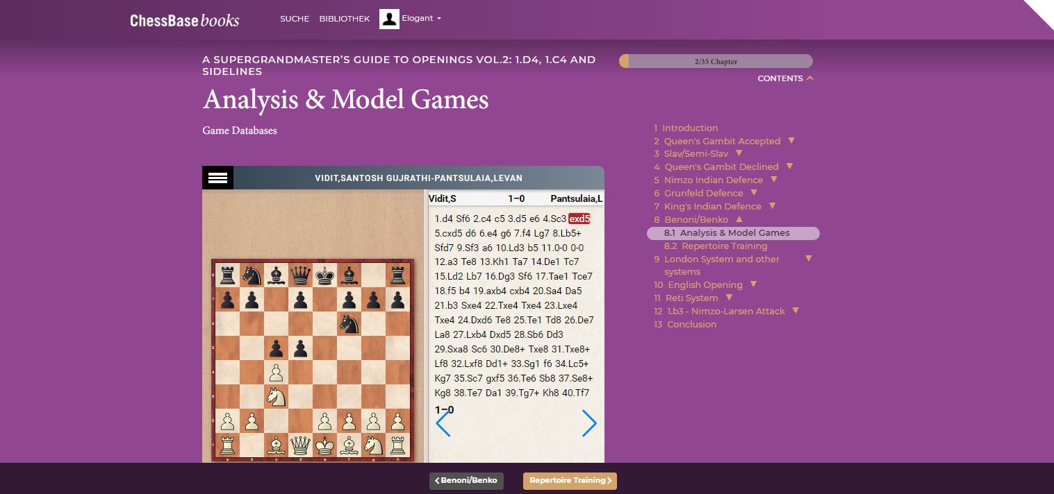Viewport: 1054px width, 494px height.
Task: Select the black bishop on c8
Action: [x=276, y=276]
